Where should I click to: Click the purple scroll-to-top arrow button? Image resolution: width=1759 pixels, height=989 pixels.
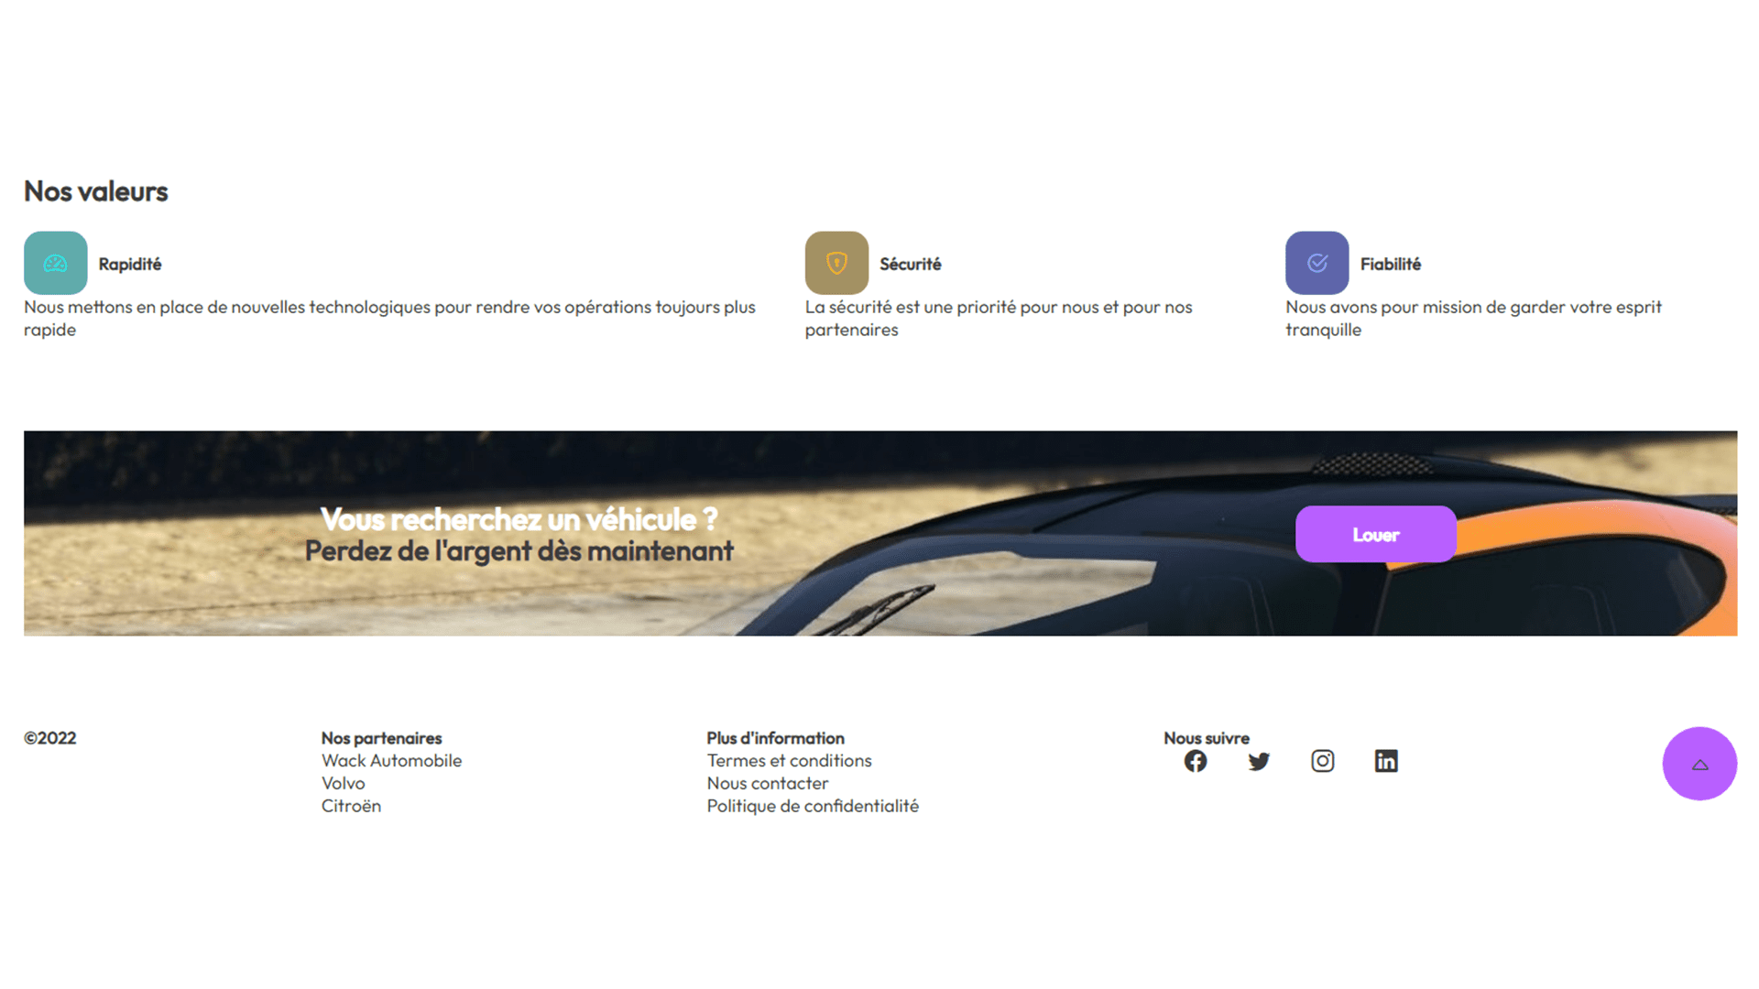coord(1699,764)
